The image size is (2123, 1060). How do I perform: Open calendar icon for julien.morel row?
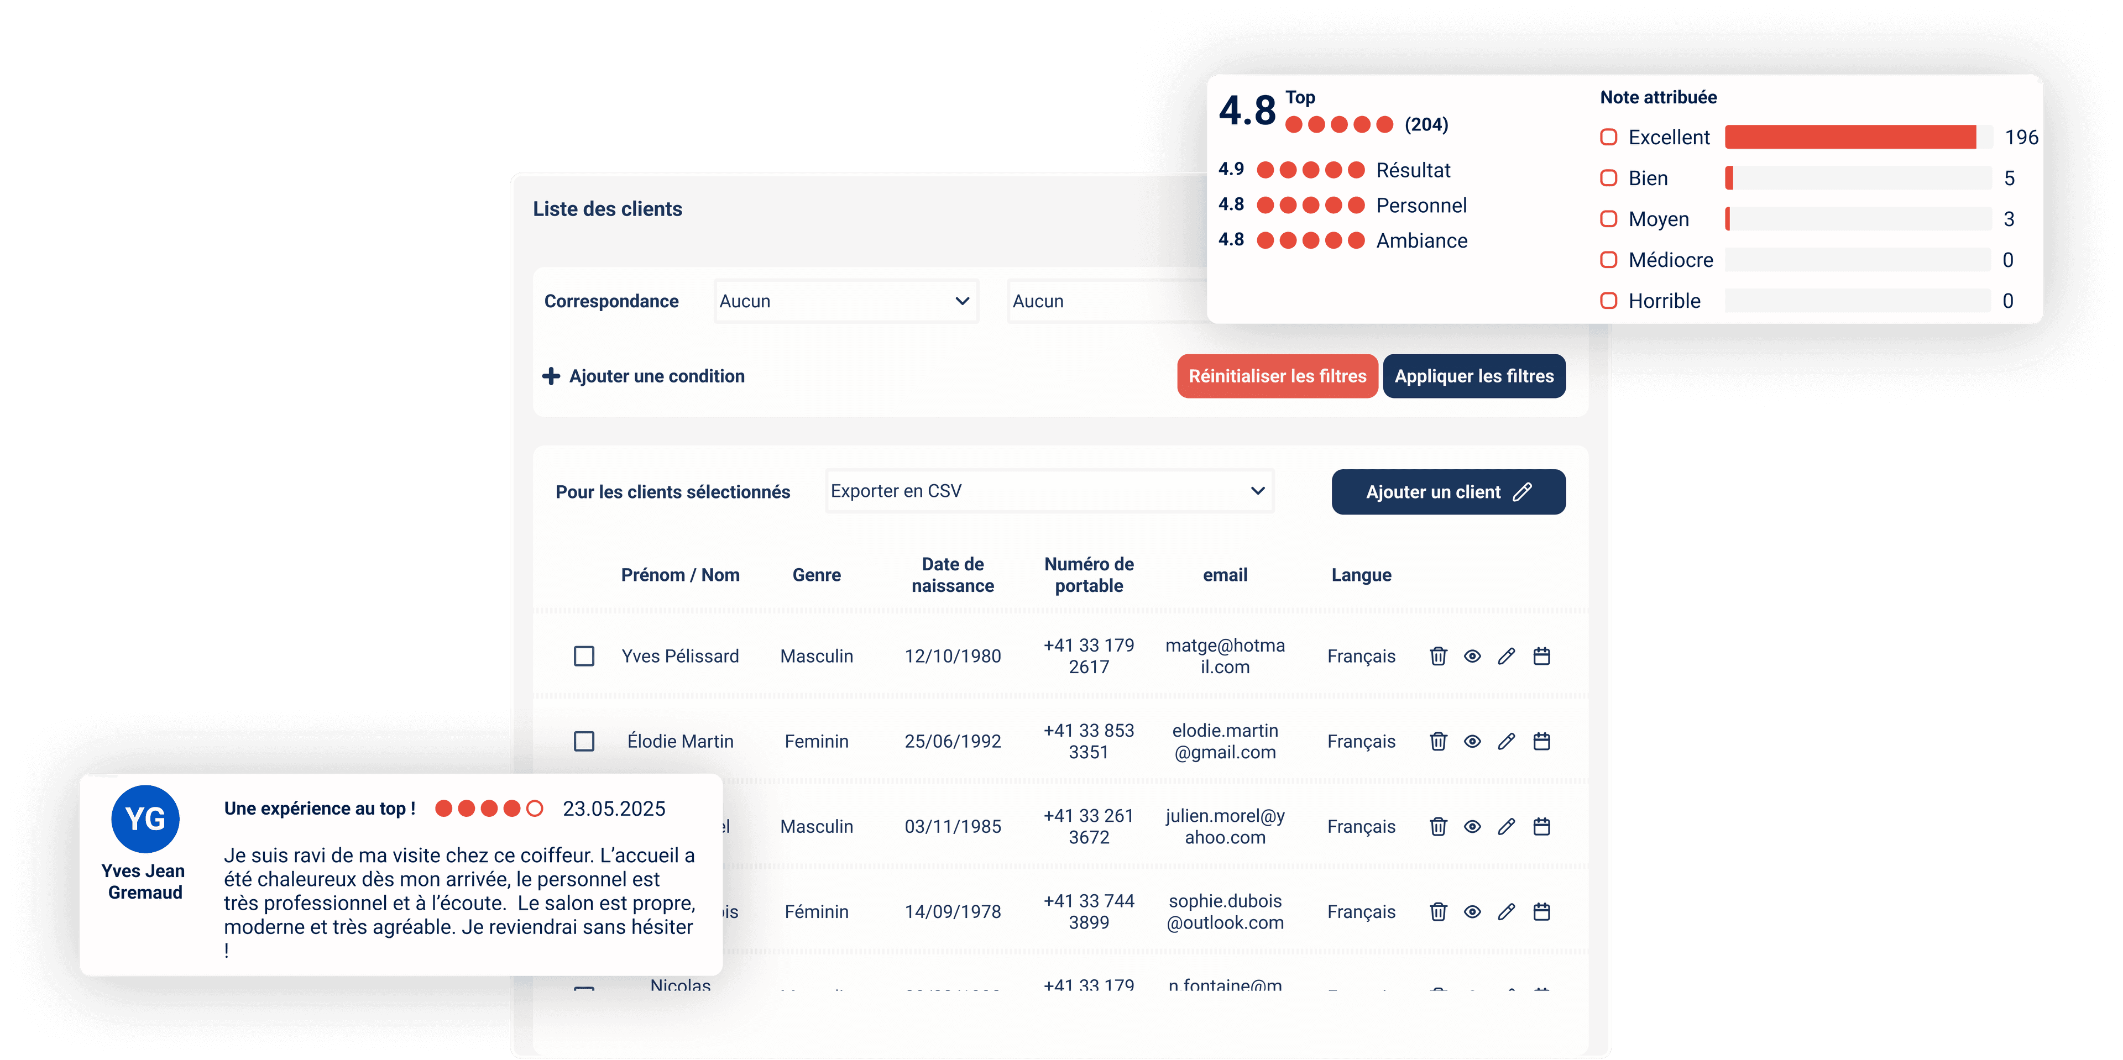(1541, 826)
